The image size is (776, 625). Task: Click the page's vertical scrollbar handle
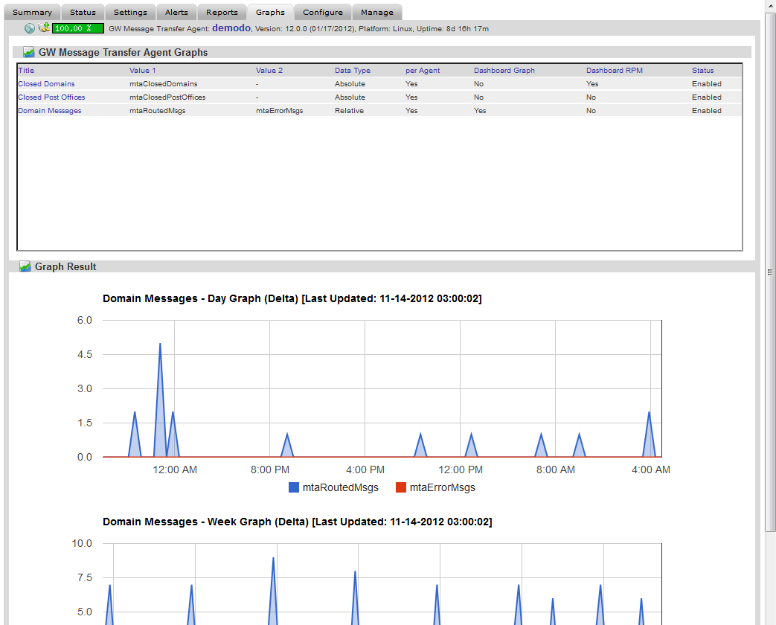pyautogui.click(x=770, y=272)
